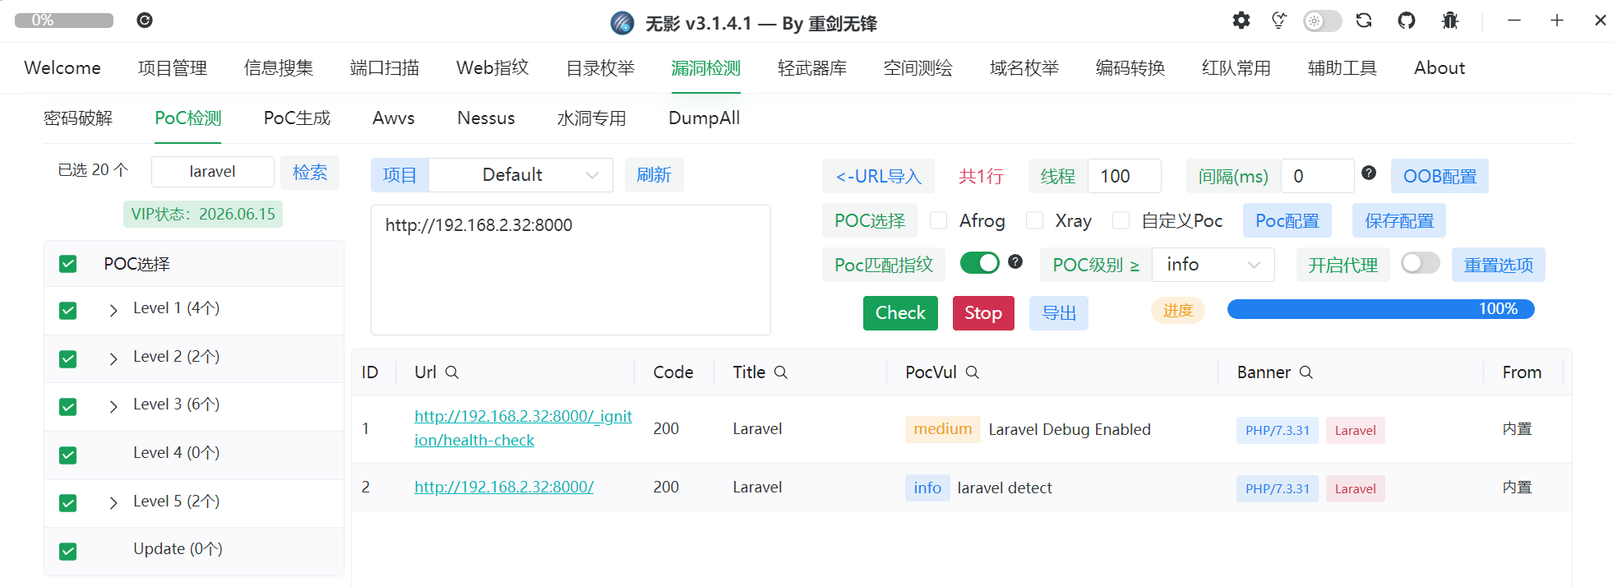This screenshot has width=1613, height=587.
Task: Toggle the light/dark theme switch
Action: (1322, 21)
